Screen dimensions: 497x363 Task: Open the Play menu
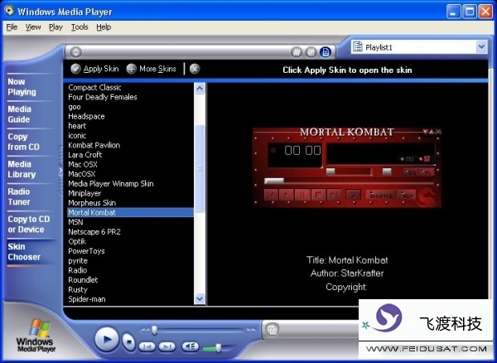pos(55,27)
